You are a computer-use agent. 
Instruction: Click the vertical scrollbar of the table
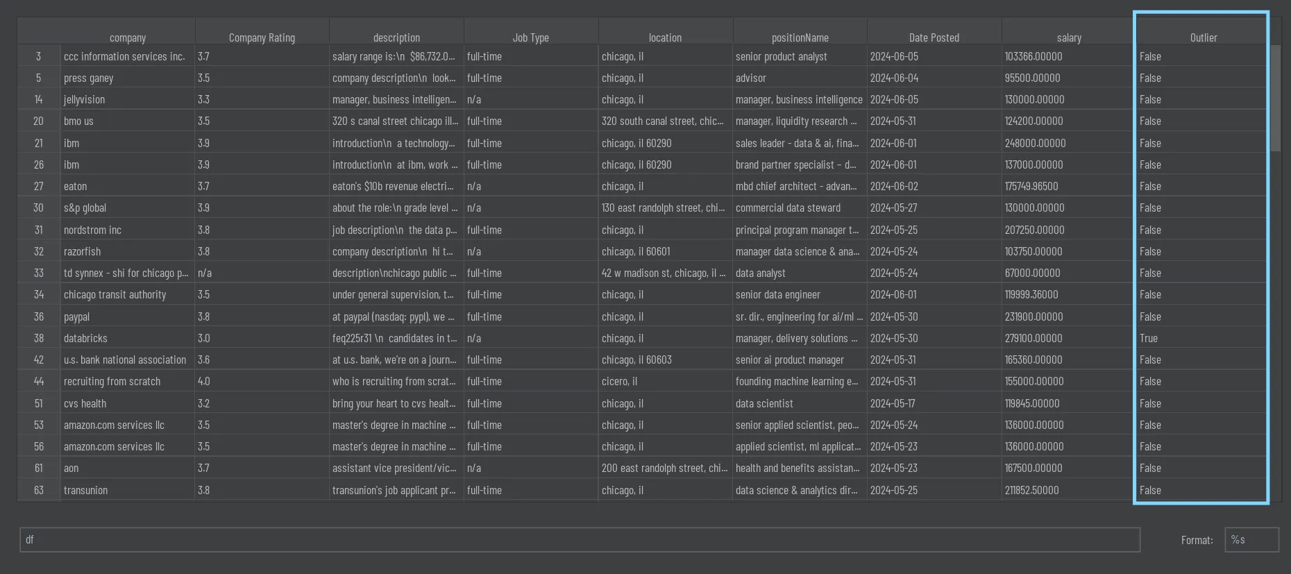1275,97
